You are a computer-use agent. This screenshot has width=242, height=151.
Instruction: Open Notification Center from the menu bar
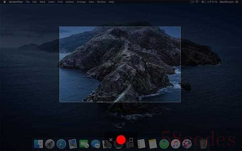[237, 2]
